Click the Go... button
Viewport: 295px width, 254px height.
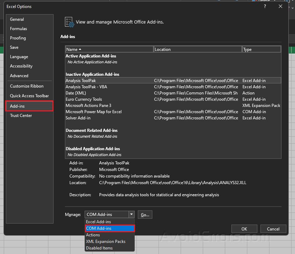point(145,215)
